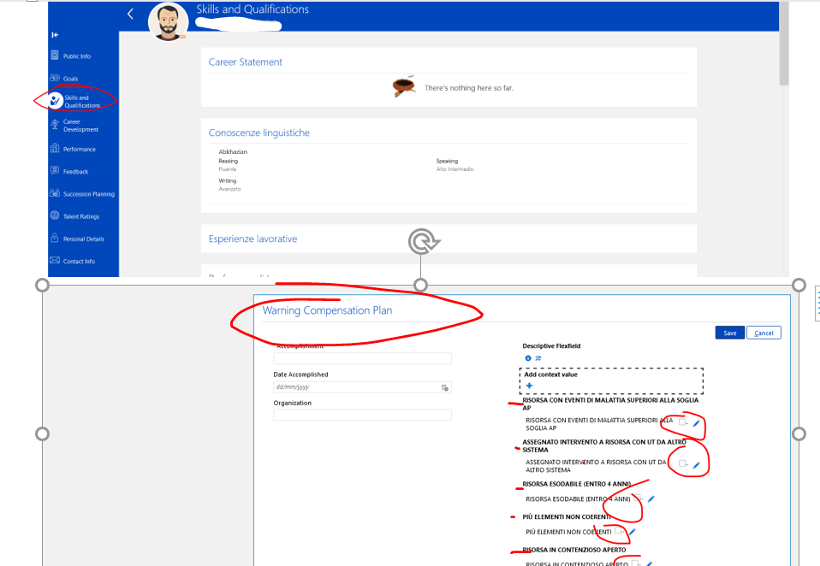The height and width of the screenshot is (566, 820).
Task: Click the Feedback sidebar icon
Action: tap(54, 171)
